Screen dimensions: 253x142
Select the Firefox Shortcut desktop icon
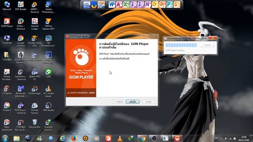(x=21, y=24)
